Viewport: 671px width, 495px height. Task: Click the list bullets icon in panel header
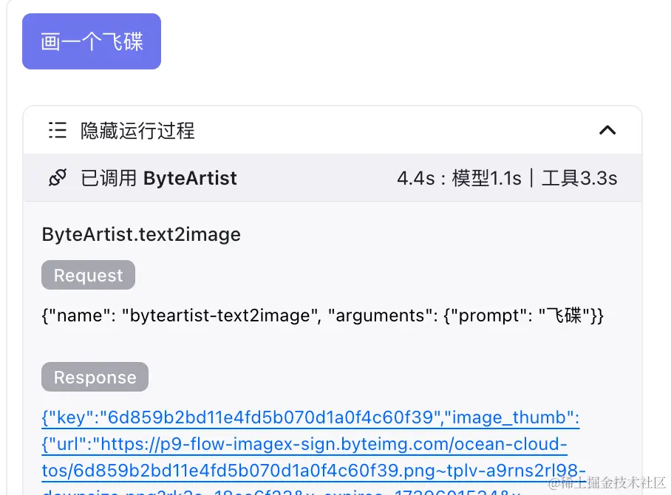57,130
